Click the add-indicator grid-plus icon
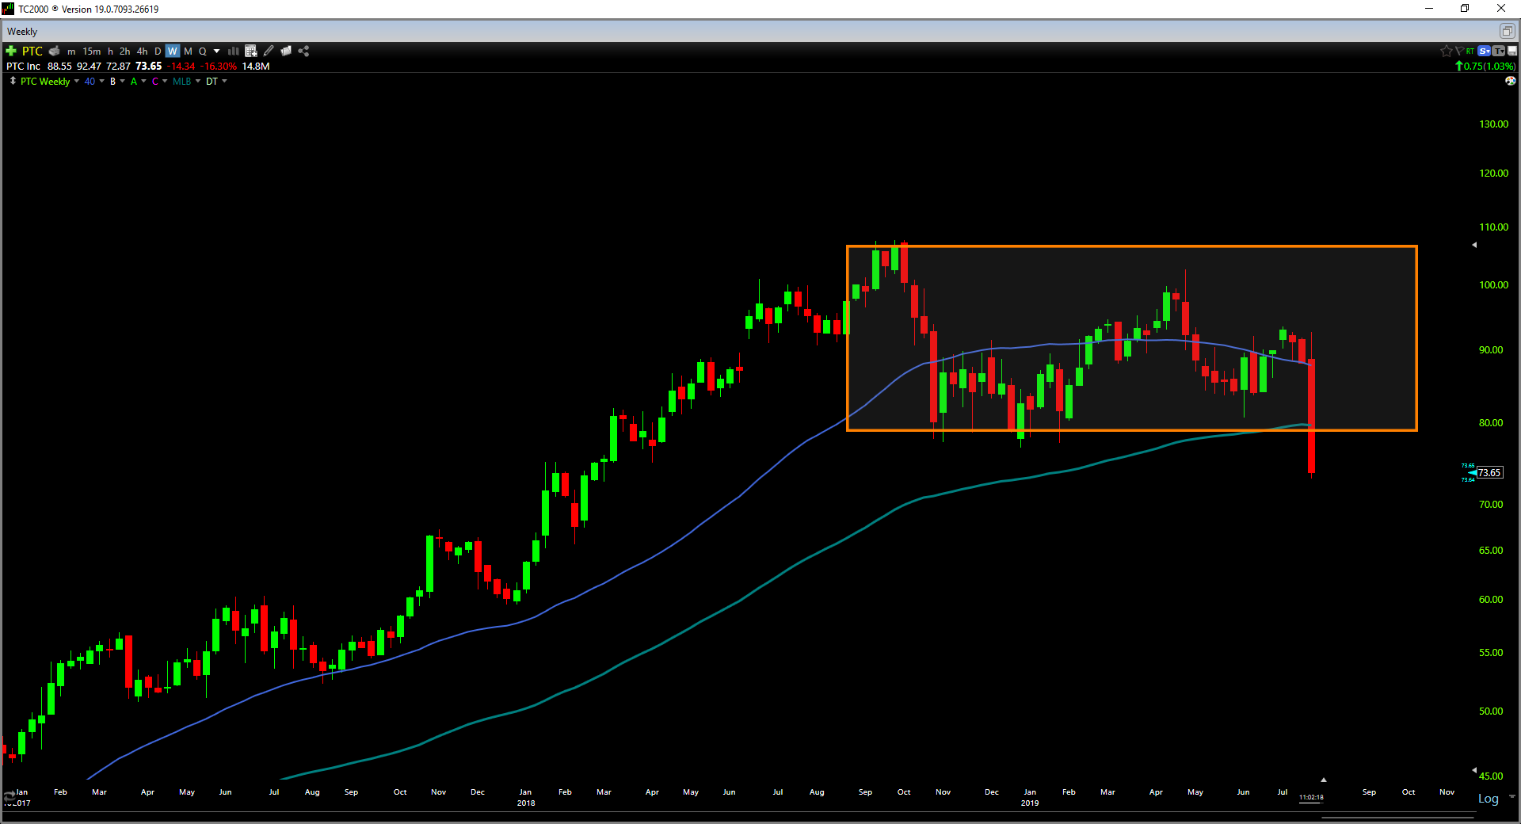 pos(251,51)
